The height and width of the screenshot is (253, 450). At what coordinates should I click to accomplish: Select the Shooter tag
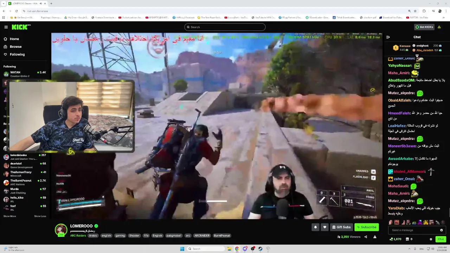(134, 235)
